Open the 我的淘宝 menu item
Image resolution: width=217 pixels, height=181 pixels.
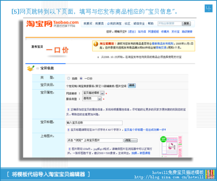116,23
